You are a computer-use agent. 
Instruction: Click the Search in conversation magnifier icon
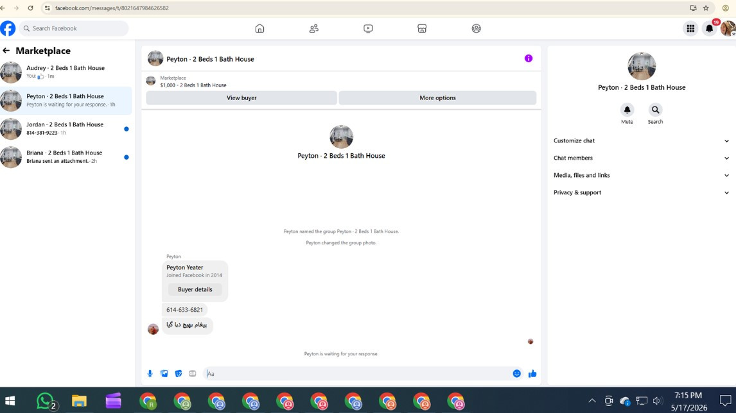click(x=655, y=110)
